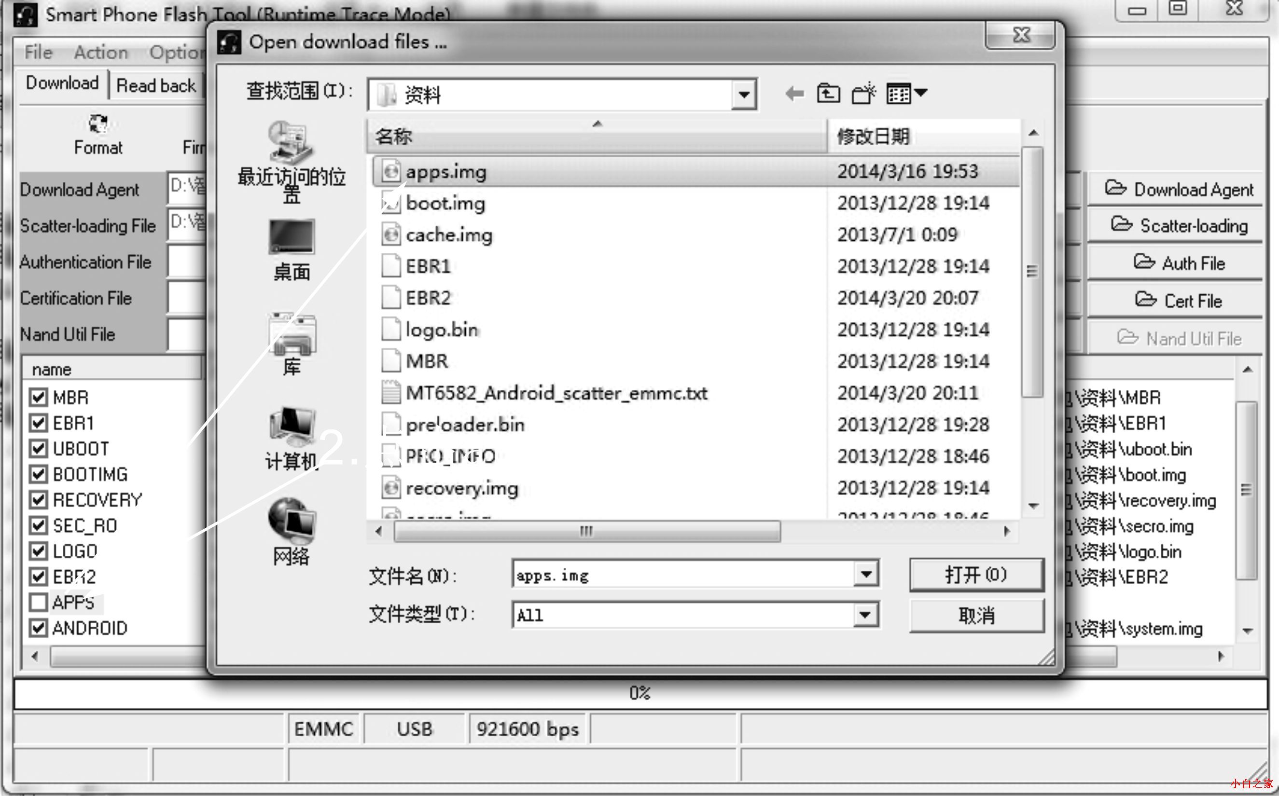
Task: Click the main window file list vertical scrollbar
Action: tap(1246, 490)
